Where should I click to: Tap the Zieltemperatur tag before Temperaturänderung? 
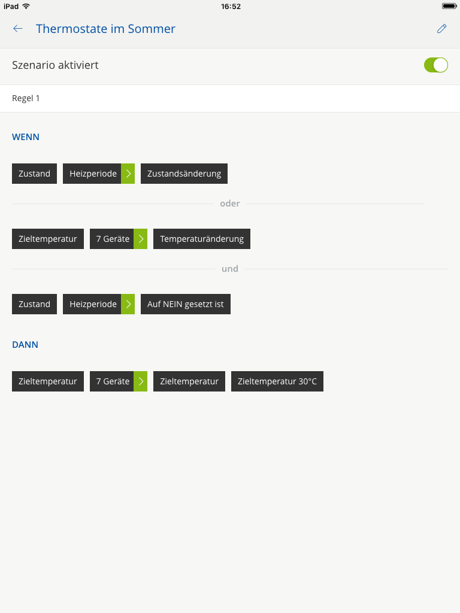[48, 239]
